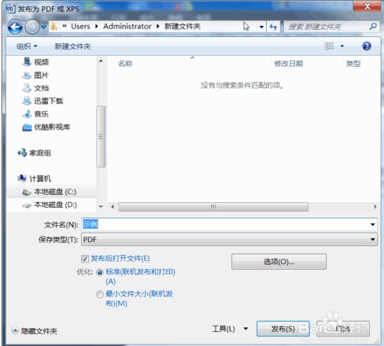Toggle 发布后打开文件 checkbox
This screenshot has height=346, width=384.
(85, 259)
